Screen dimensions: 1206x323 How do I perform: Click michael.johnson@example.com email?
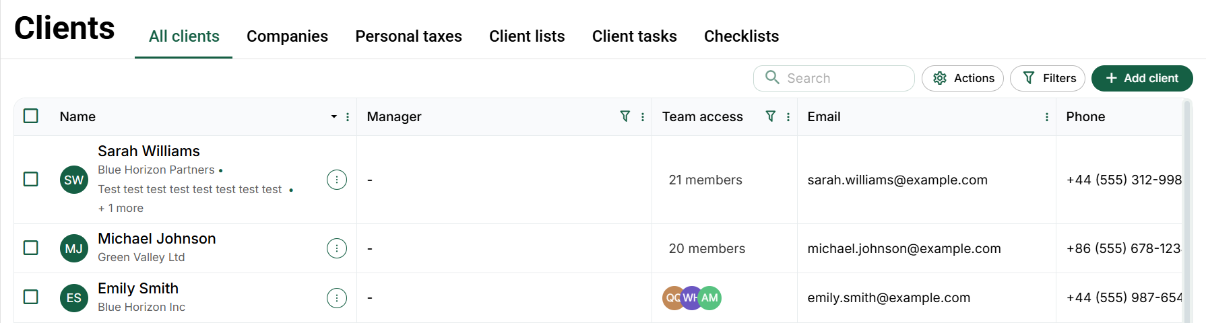tap(904, 248)
